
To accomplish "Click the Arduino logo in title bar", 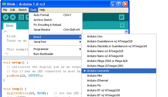I will point(4,4).
